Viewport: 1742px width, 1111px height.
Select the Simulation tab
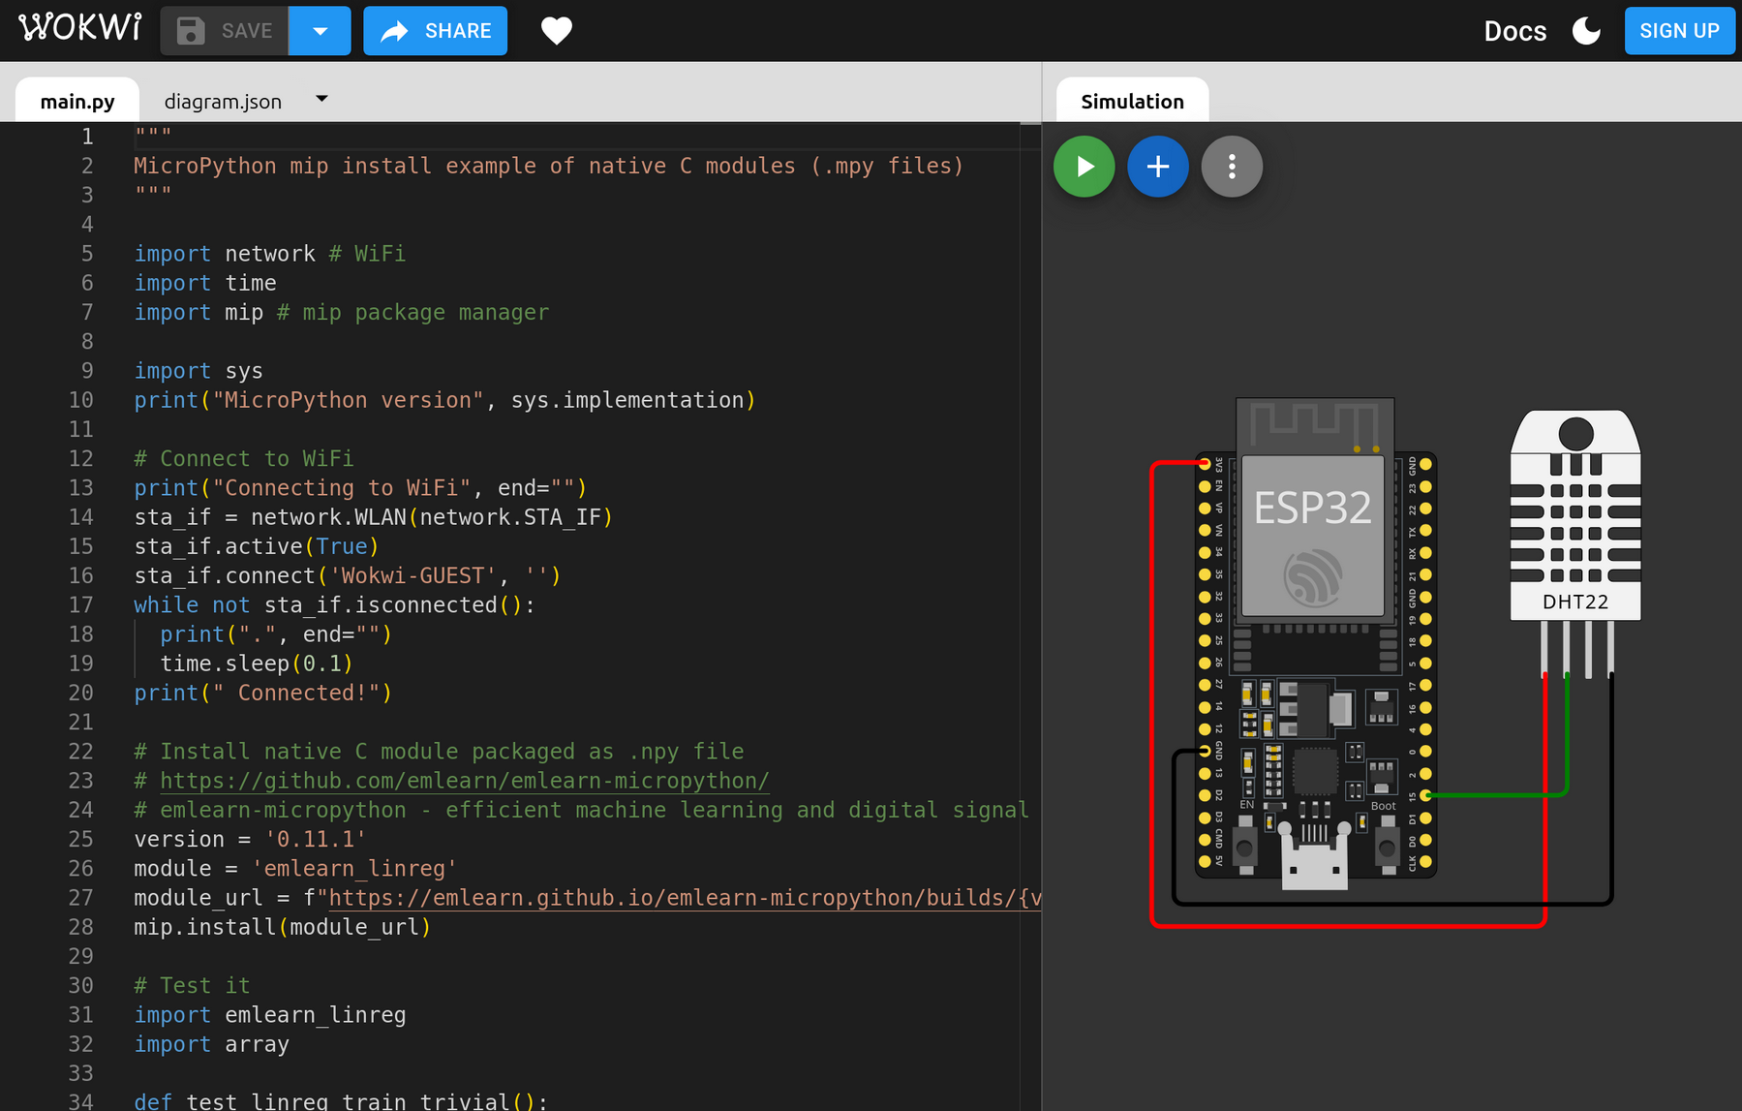[1132, 101]
